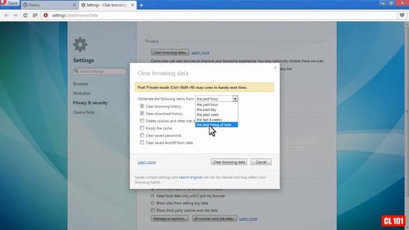The width and height of the screenshot is (409, 230).
Task: Select Block sites from setting any data
Action: [153, 203]
